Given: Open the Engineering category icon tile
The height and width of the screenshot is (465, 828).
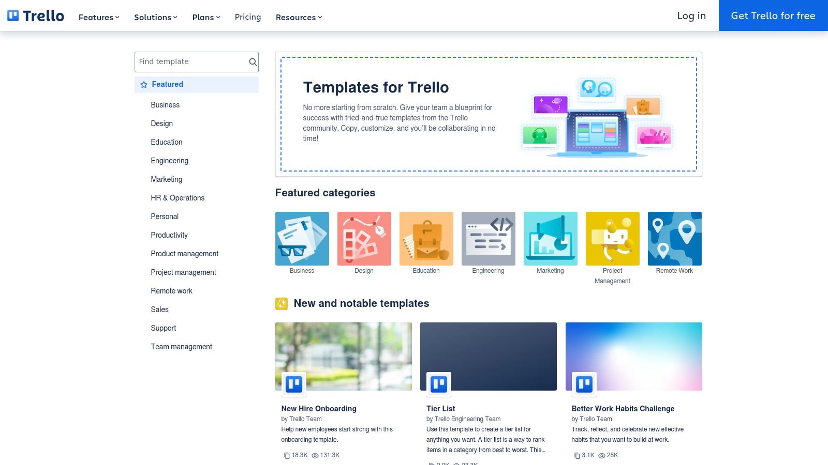Looking at the screenshot, I should tap(489, 239).
